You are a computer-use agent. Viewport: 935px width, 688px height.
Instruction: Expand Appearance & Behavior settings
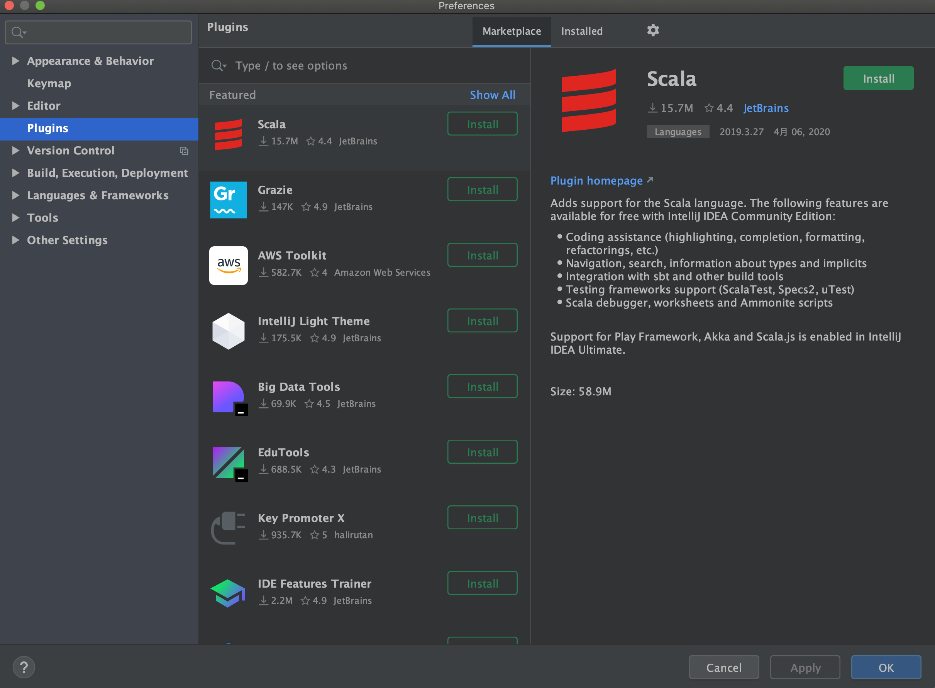pyautogui.click(x=16, y=61)
